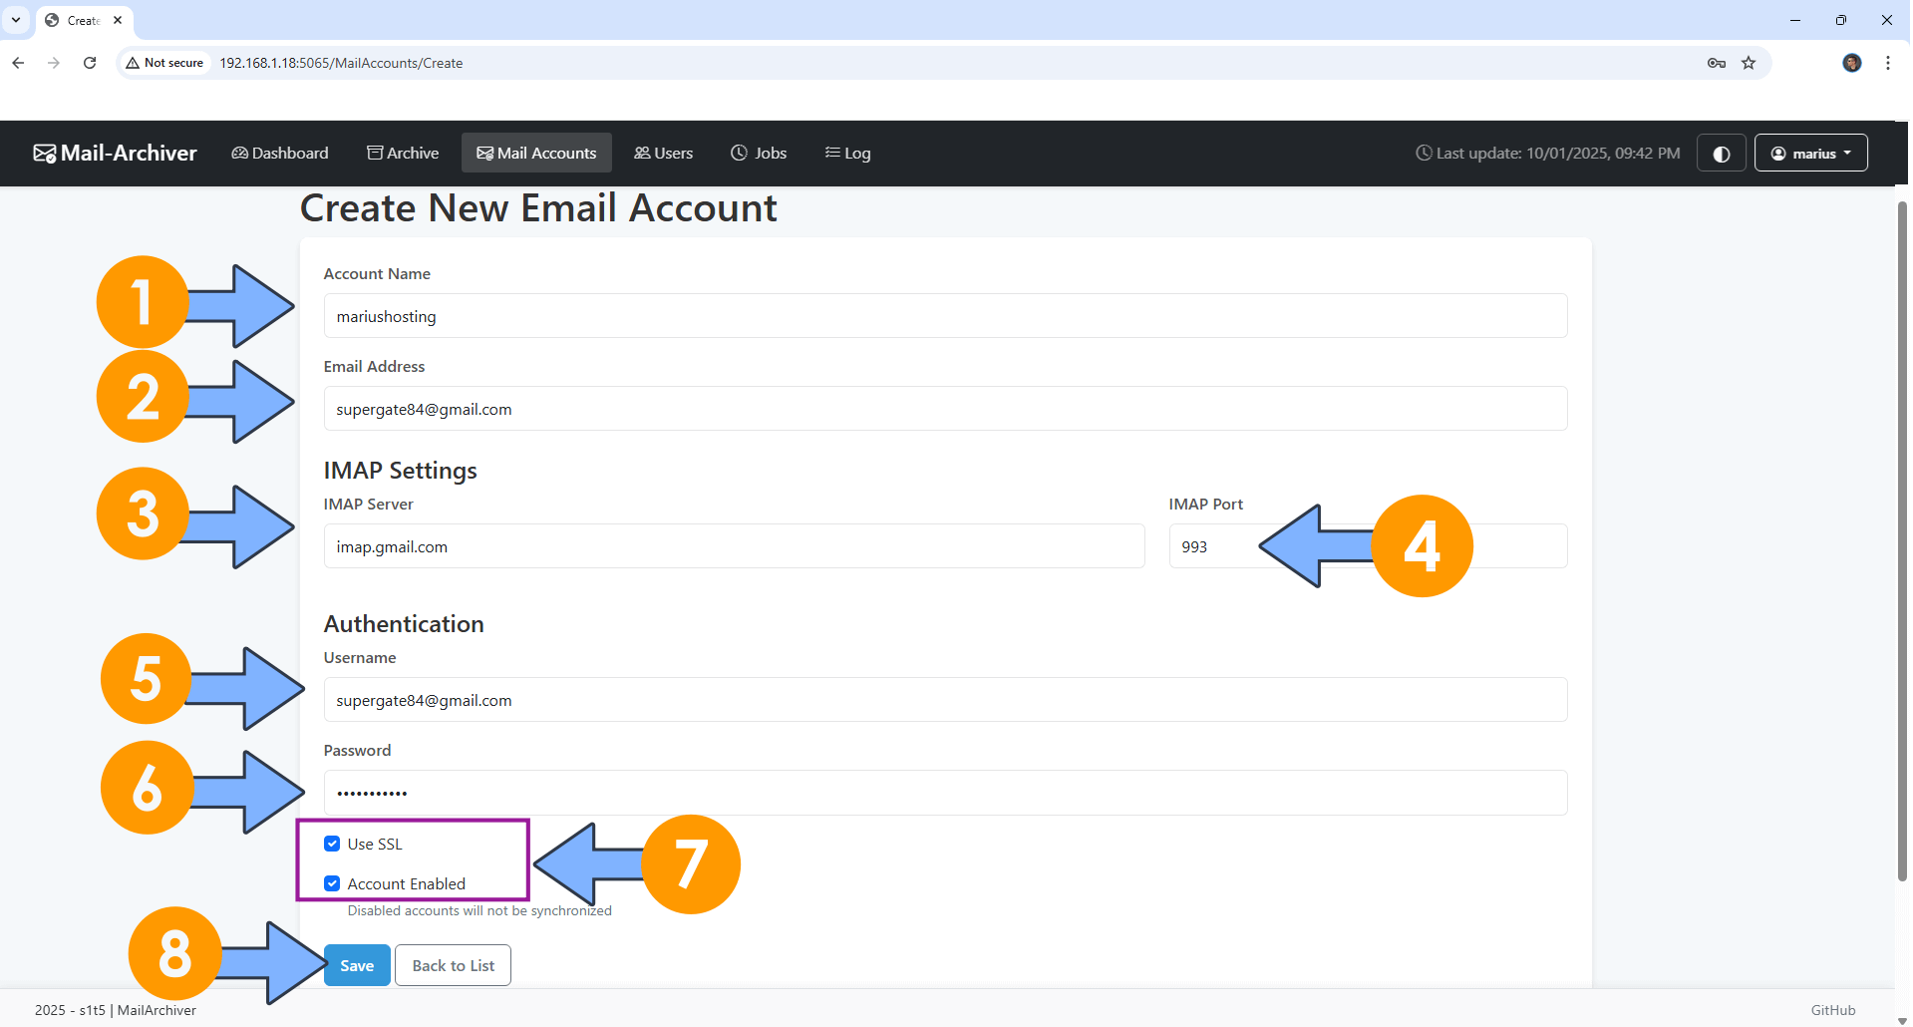Viewport: 1913px width, 1027px height.
Task: Reload the page in browser
Action: (90, 63)
